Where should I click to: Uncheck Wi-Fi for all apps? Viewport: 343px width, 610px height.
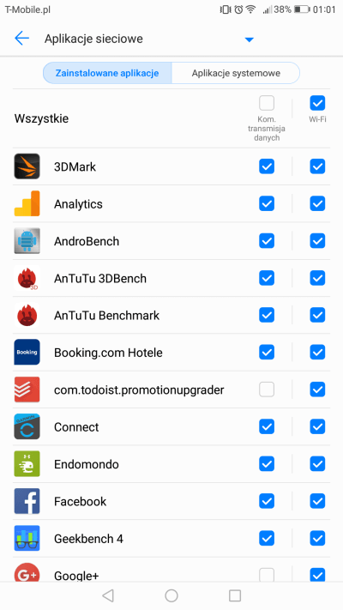tap(317, 103)
